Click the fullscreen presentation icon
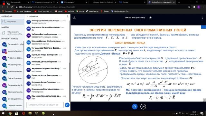Screen dimensions: 206x116 pos(204,100)
